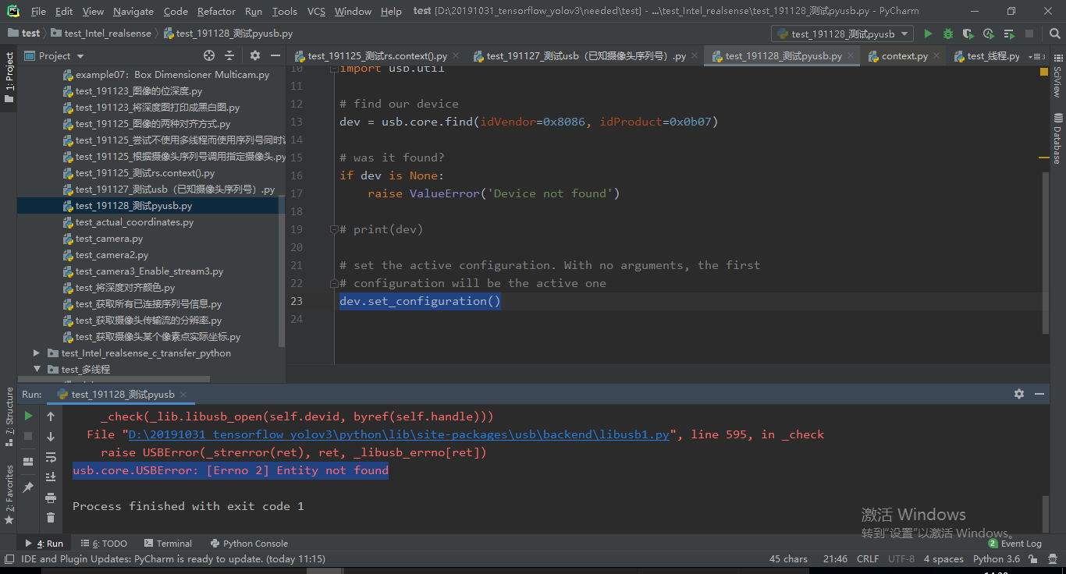The image size is (1066, 574).
Task: Click the Python 3.6 interpreter indicator
Action: (997, 558)
